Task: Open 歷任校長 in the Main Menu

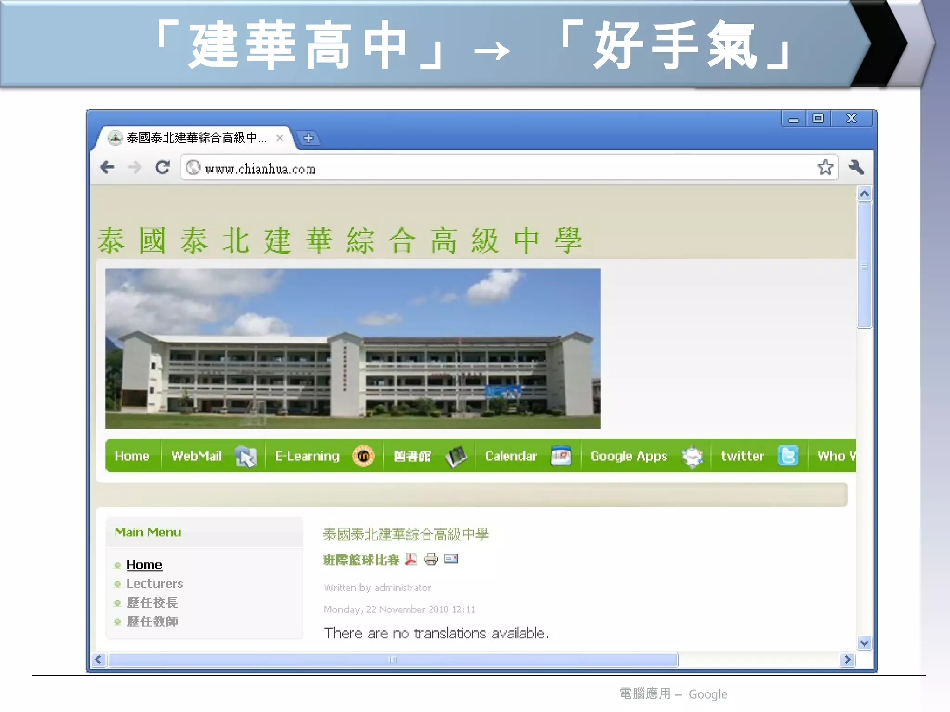Action: [152, 602]
